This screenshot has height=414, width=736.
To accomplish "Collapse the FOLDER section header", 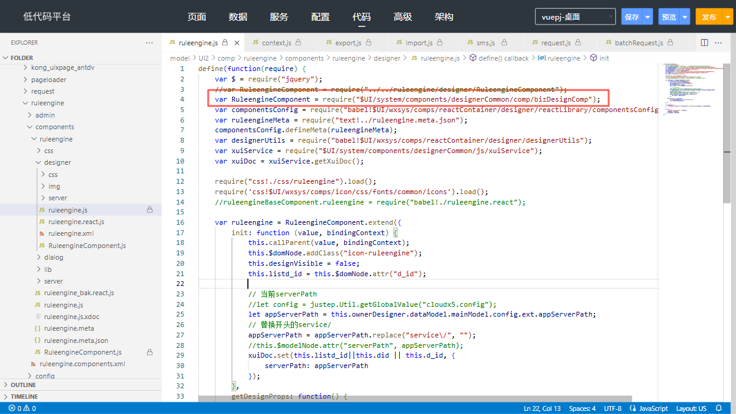I will (81, 58).
